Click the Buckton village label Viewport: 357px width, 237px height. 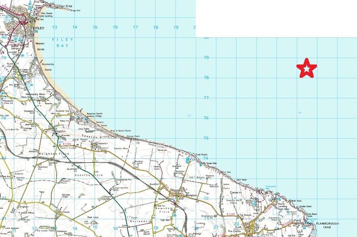154,184
